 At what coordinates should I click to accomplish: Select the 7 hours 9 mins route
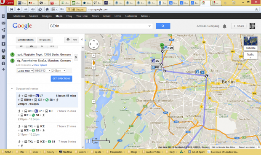pyautogui.click(x=47, y=143)
